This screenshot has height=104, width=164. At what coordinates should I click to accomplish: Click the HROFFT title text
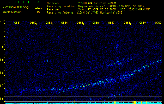click(x=15, y=2)
